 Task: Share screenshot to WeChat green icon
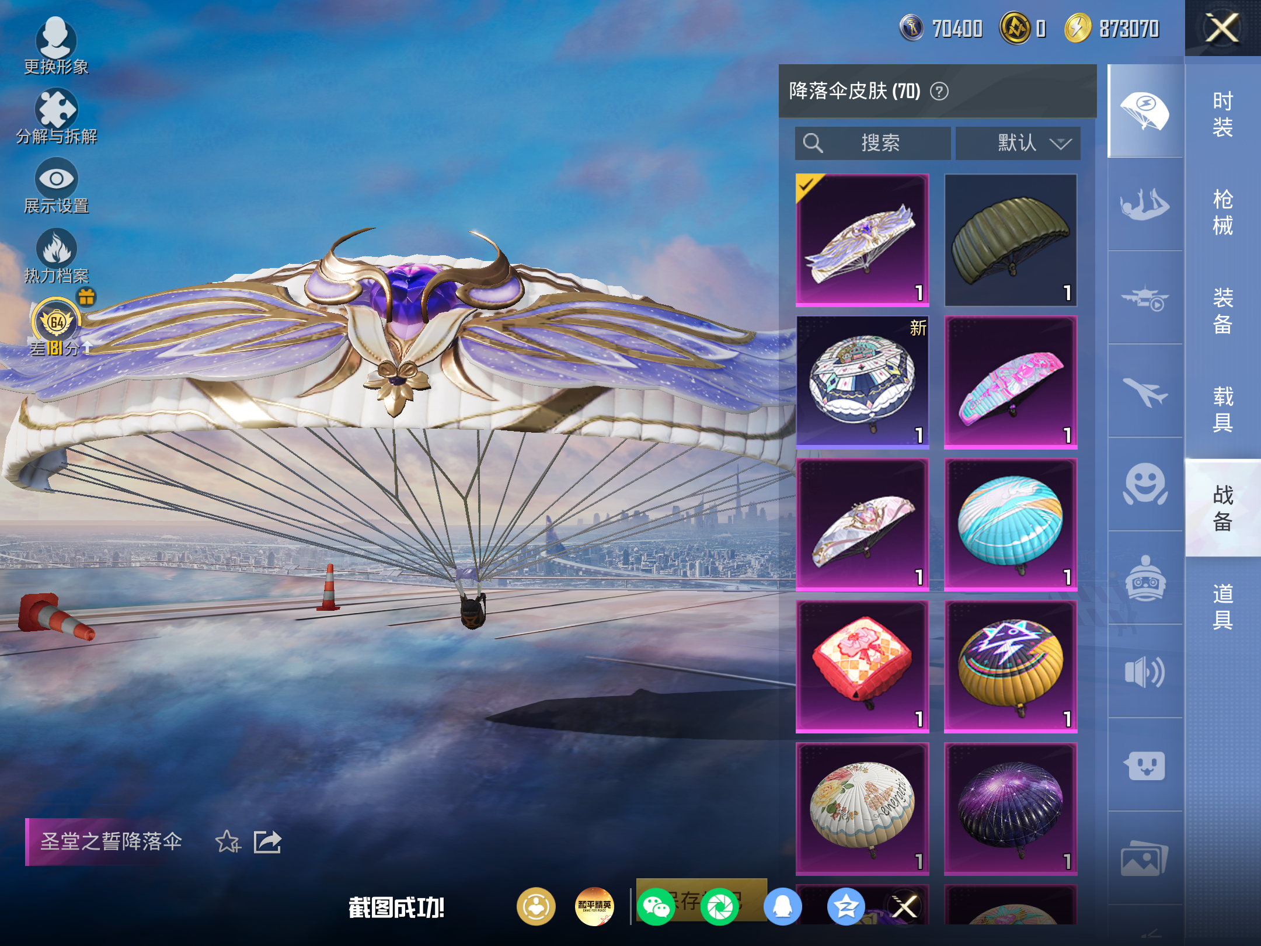click(x=656, y=907)
